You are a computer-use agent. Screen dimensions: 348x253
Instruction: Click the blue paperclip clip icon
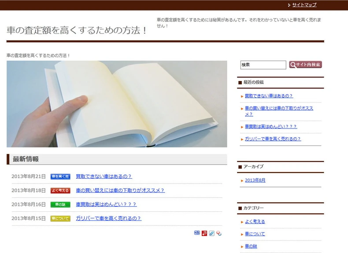coord(211,233)
